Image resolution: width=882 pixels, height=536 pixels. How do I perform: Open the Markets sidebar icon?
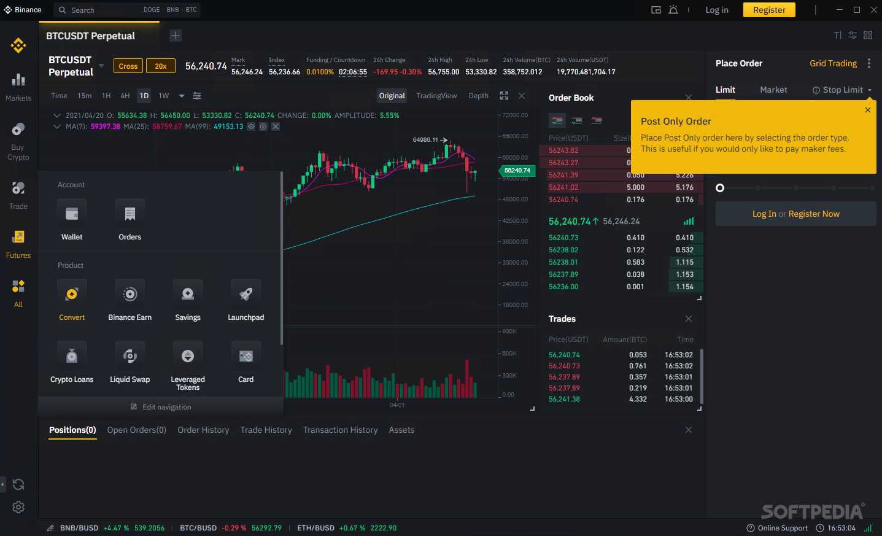pyautogui.click(x=18, y=87)
